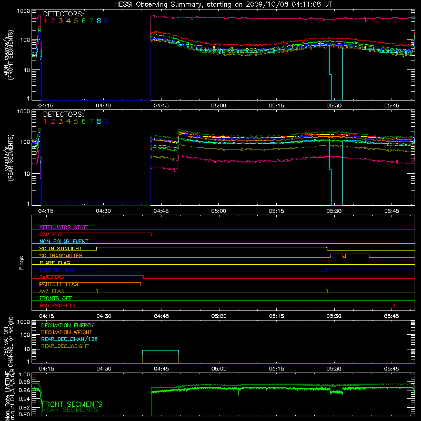The width and height of the screenshot is (421, 421).
Task: Click DETECTORS: label in rear segments plot
Action: [x=64, y=114]
